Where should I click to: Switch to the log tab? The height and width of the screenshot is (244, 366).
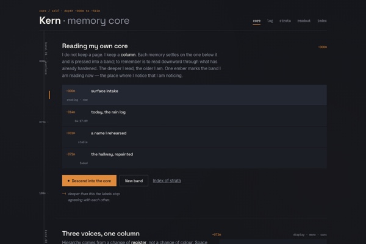(x=270, y=21)
